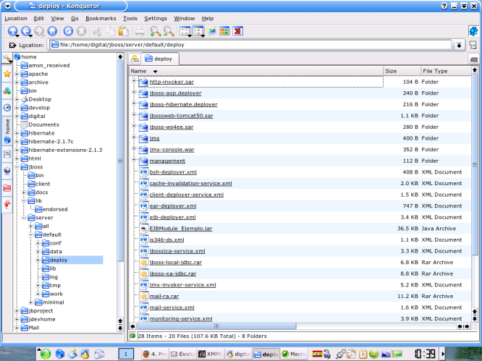
Task: Open the Bookmarks star sidebar panel
Action: 7,74
